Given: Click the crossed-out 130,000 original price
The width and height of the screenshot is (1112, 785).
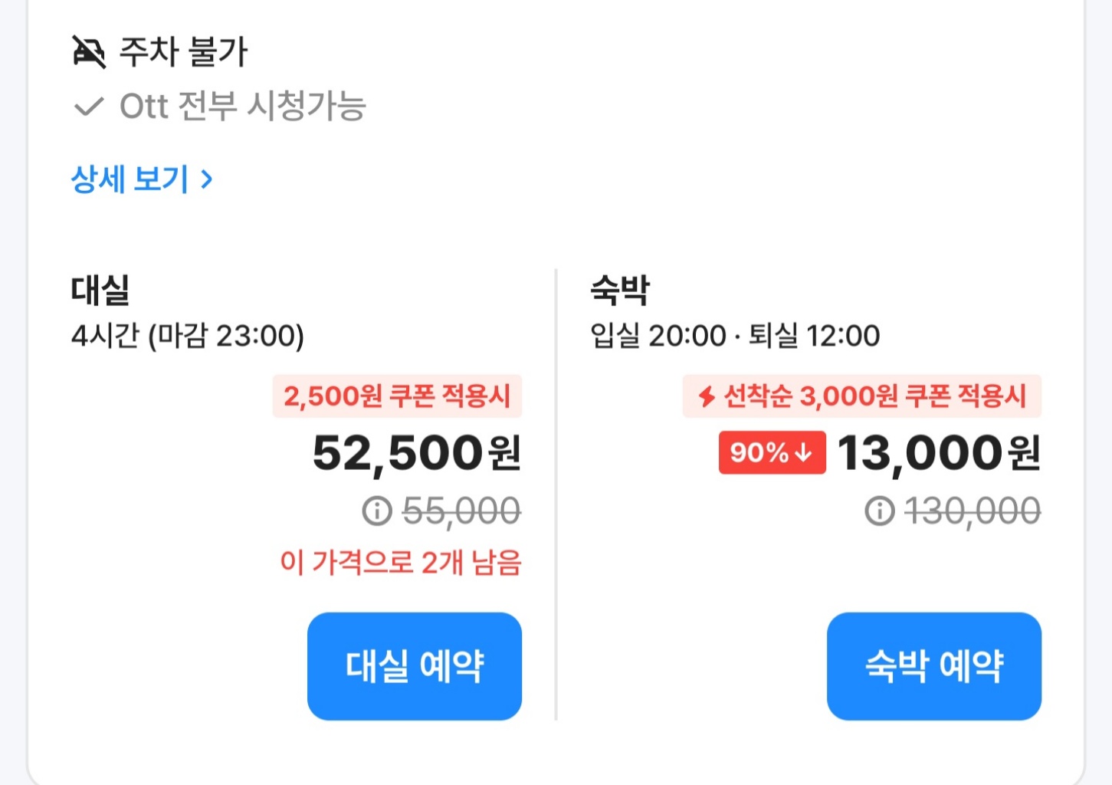Looking at the screenshot, I should coord(973,511).
